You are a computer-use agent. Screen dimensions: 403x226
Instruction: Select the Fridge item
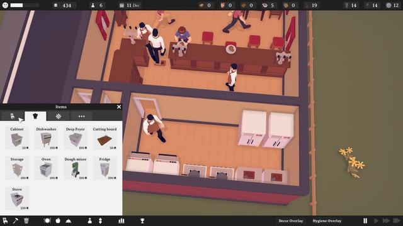click(105, 168)
